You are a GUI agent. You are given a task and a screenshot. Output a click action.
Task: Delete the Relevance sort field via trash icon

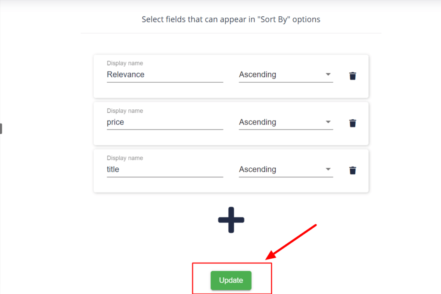[x=353, y=75]
